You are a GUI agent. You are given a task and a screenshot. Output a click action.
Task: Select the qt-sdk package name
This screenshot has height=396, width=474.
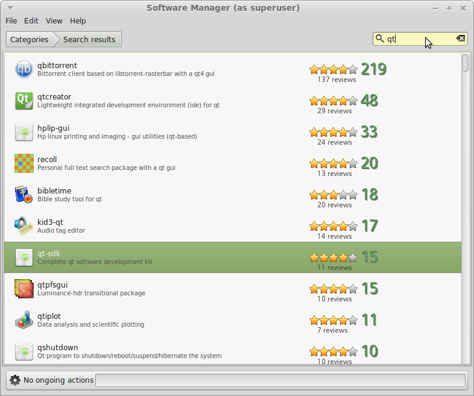coord(49,253)
